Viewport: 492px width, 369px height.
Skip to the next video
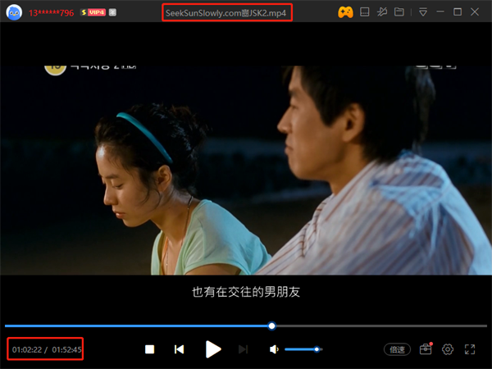tap(243, 349)
